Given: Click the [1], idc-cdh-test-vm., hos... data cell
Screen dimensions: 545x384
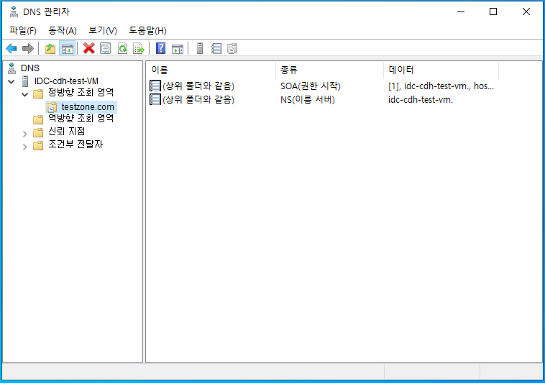Looking at the screenshot, I should 441,86.
